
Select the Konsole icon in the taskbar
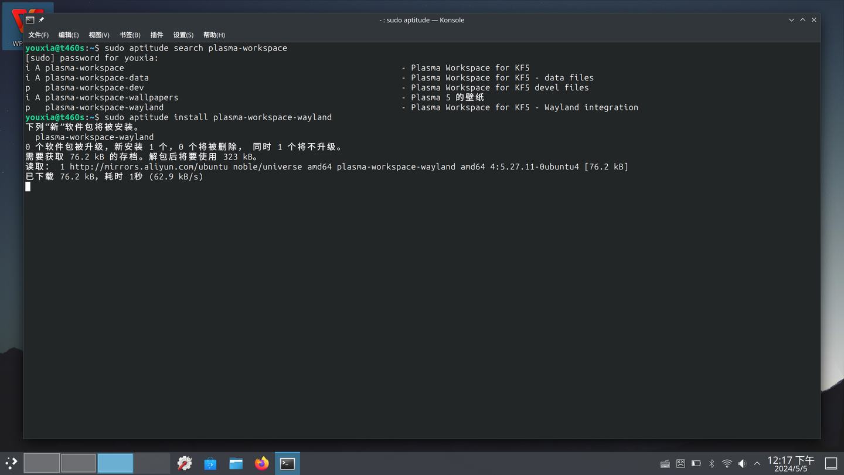287,463
